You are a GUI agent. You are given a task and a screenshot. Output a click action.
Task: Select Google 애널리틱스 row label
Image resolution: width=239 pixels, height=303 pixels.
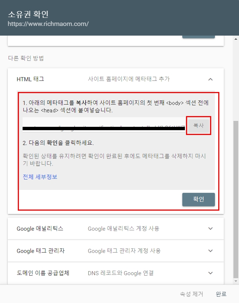(x=40, y=228)
